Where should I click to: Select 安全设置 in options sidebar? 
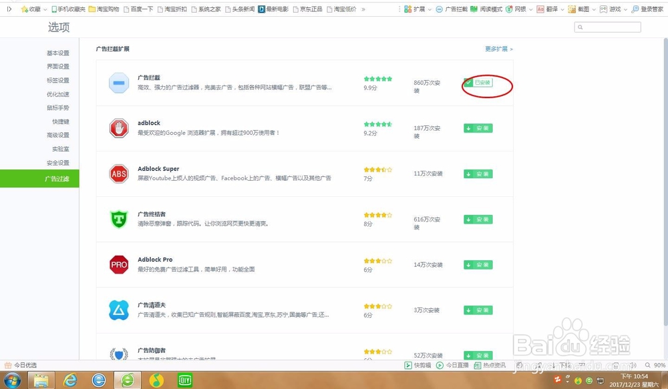pos(58,163)
